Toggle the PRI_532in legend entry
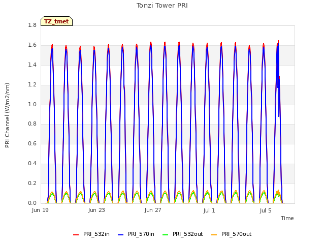The image size is (325, 244). 91,234
